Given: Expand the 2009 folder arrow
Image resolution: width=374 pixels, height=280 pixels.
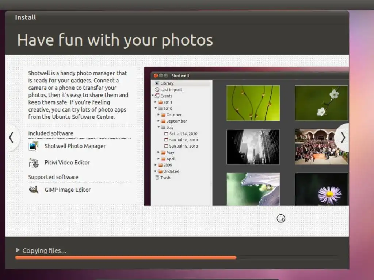Looking at the screenshot, I should [x=156, y=165].
